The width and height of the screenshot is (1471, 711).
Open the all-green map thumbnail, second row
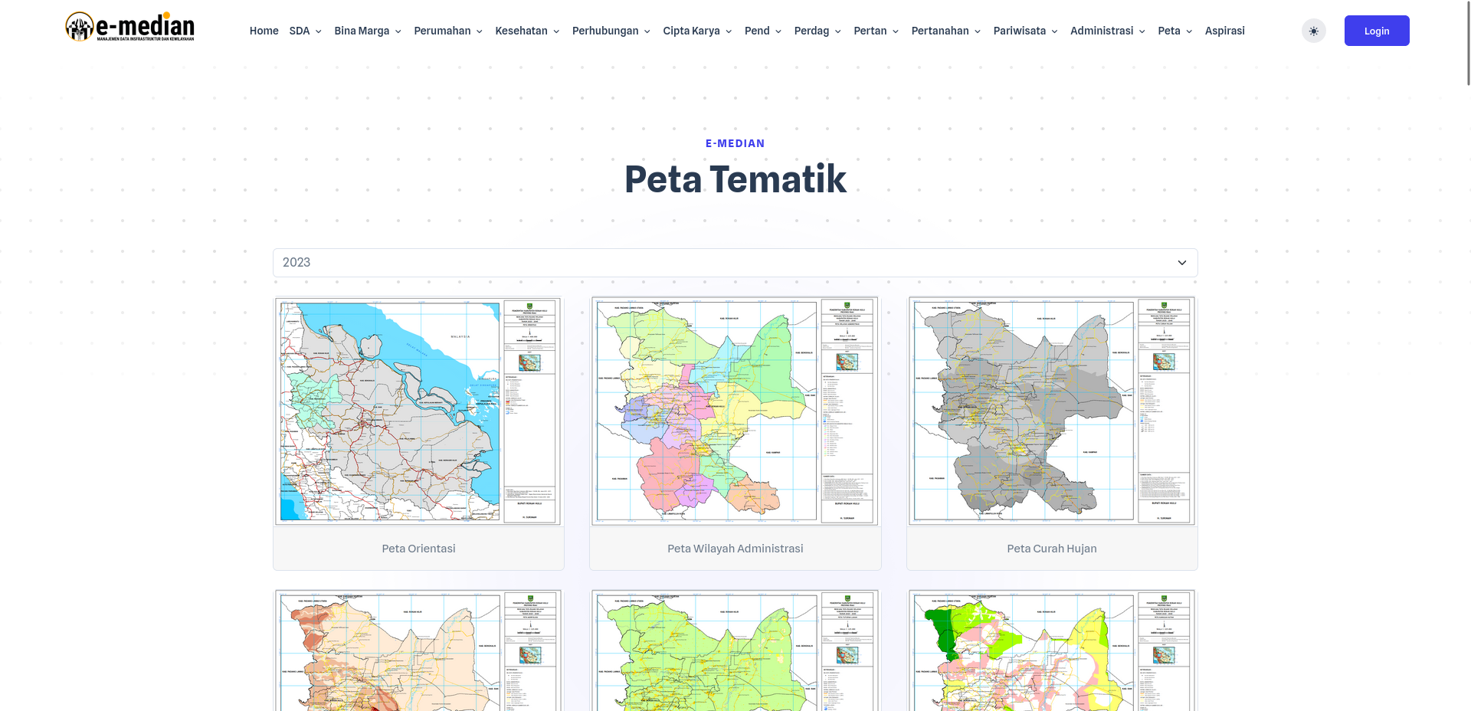(x=735, y=650)
